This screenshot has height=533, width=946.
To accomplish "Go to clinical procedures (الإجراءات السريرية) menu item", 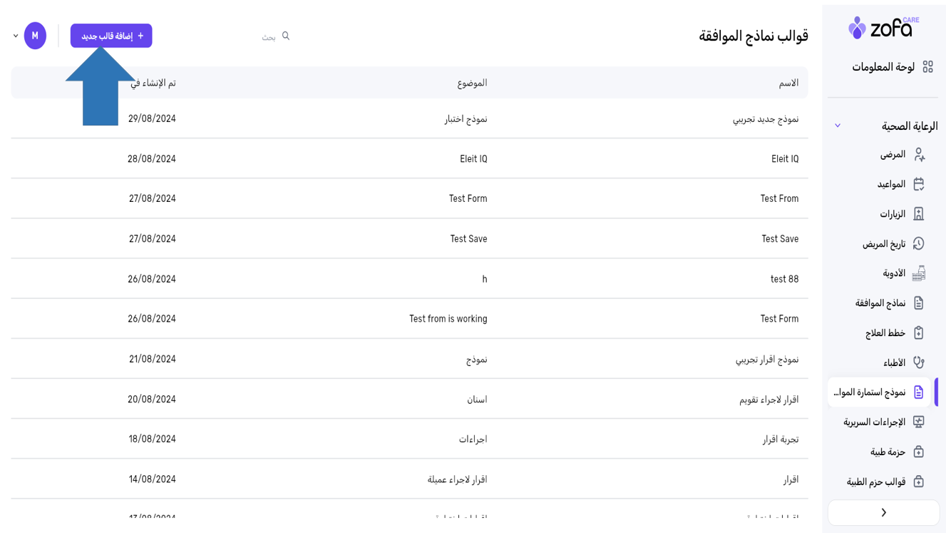I will (x=875, y=422).
